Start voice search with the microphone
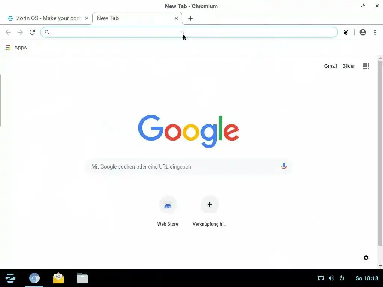 coord(284,166)
